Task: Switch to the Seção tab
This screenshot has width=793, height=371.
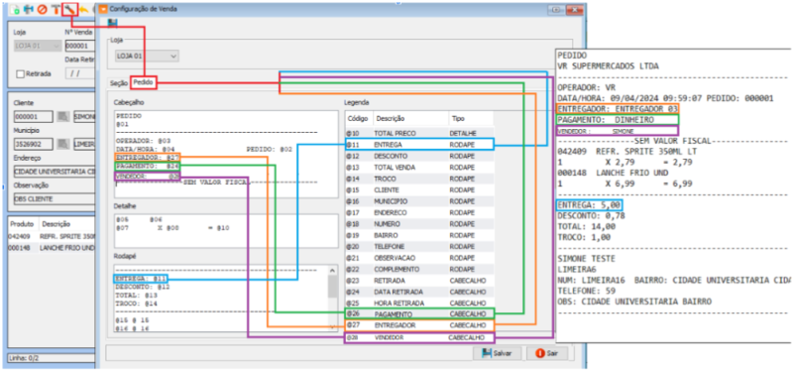Action: coord(119,83)
